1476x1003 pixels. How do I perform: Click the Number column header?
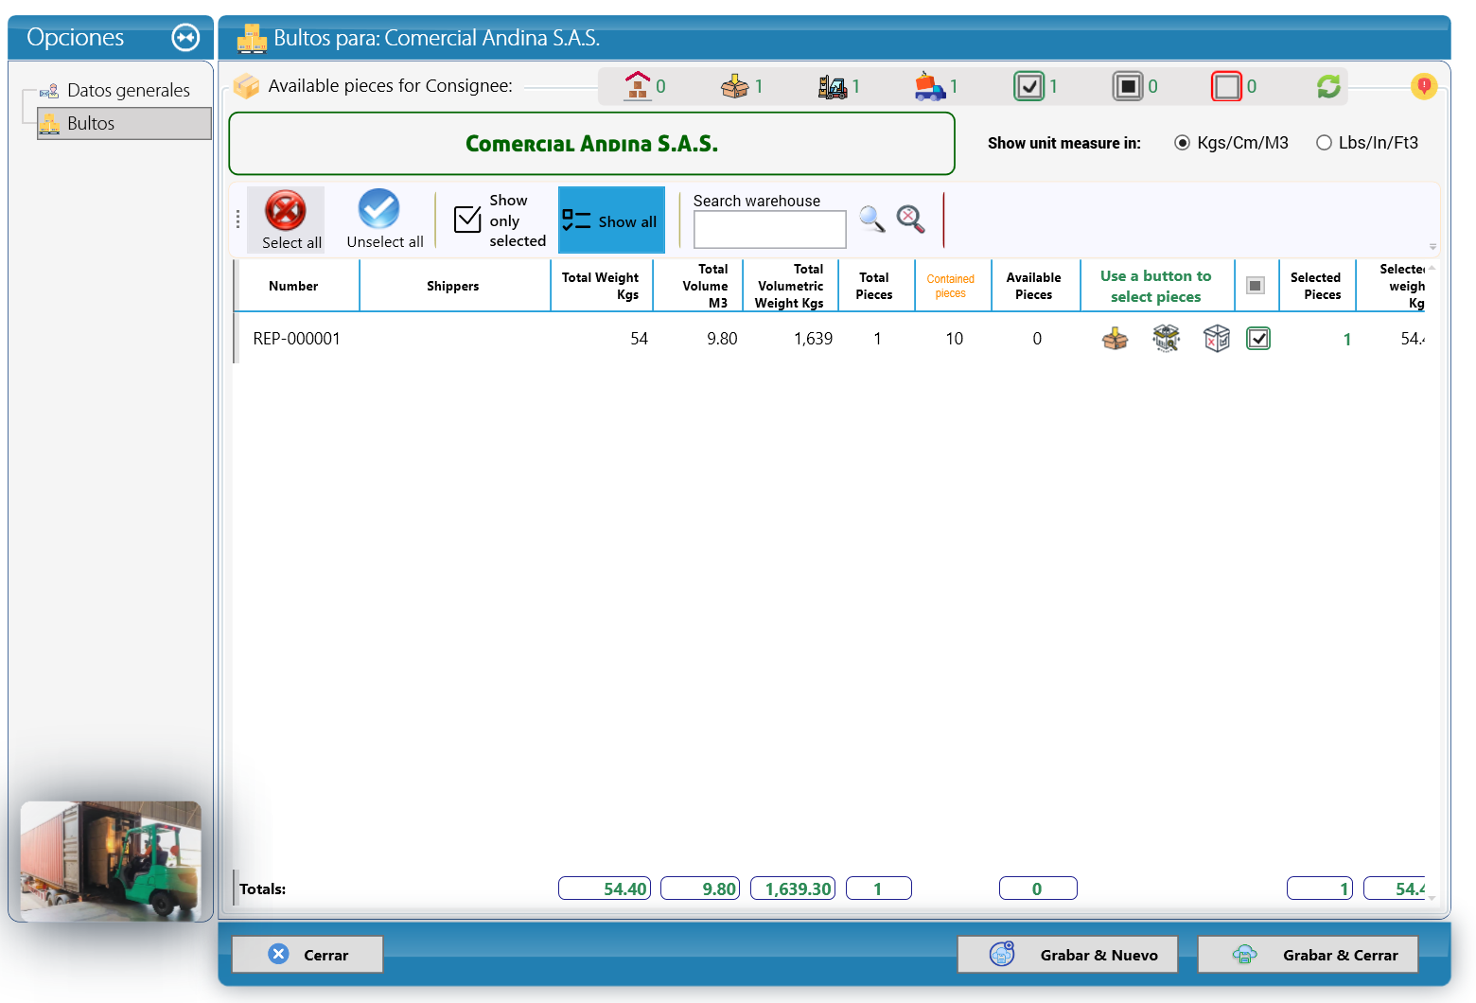[293, 286]
